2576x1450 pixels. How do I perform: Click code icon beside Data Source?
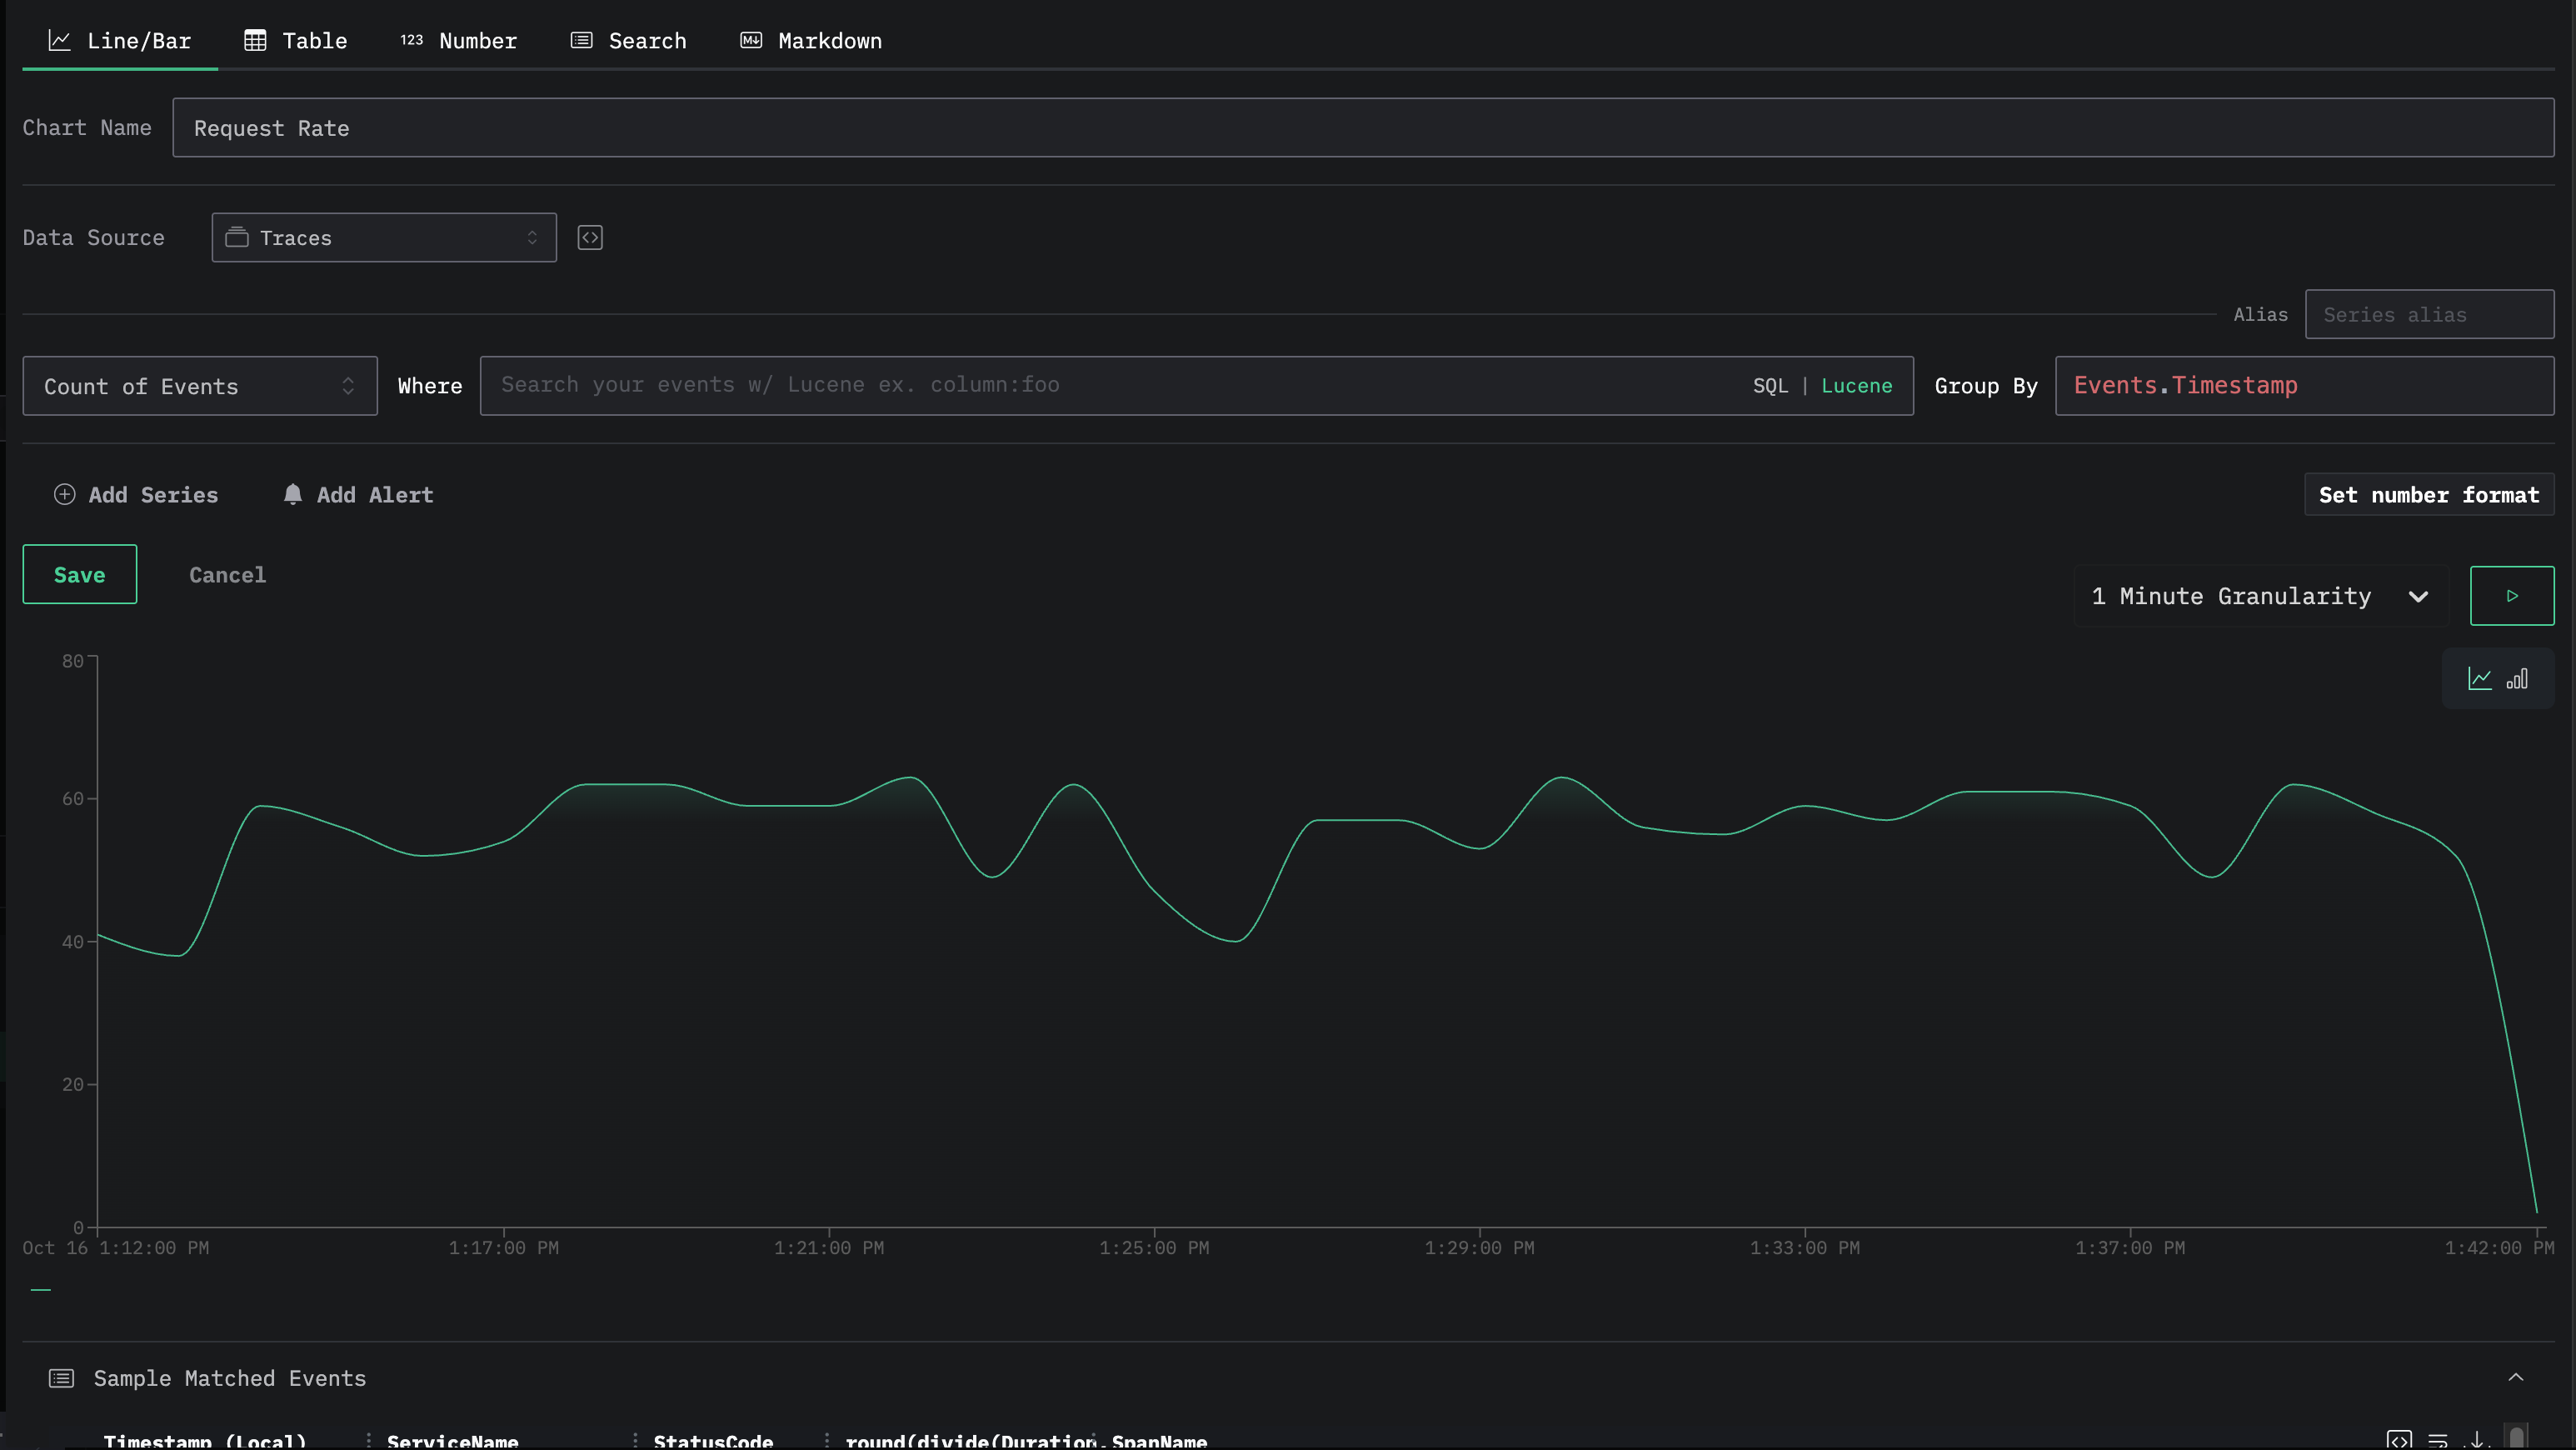[590, 238]
